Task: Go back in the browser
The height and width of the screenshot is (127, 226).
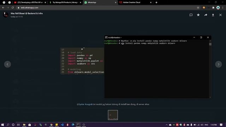Action: pos(3,8)
